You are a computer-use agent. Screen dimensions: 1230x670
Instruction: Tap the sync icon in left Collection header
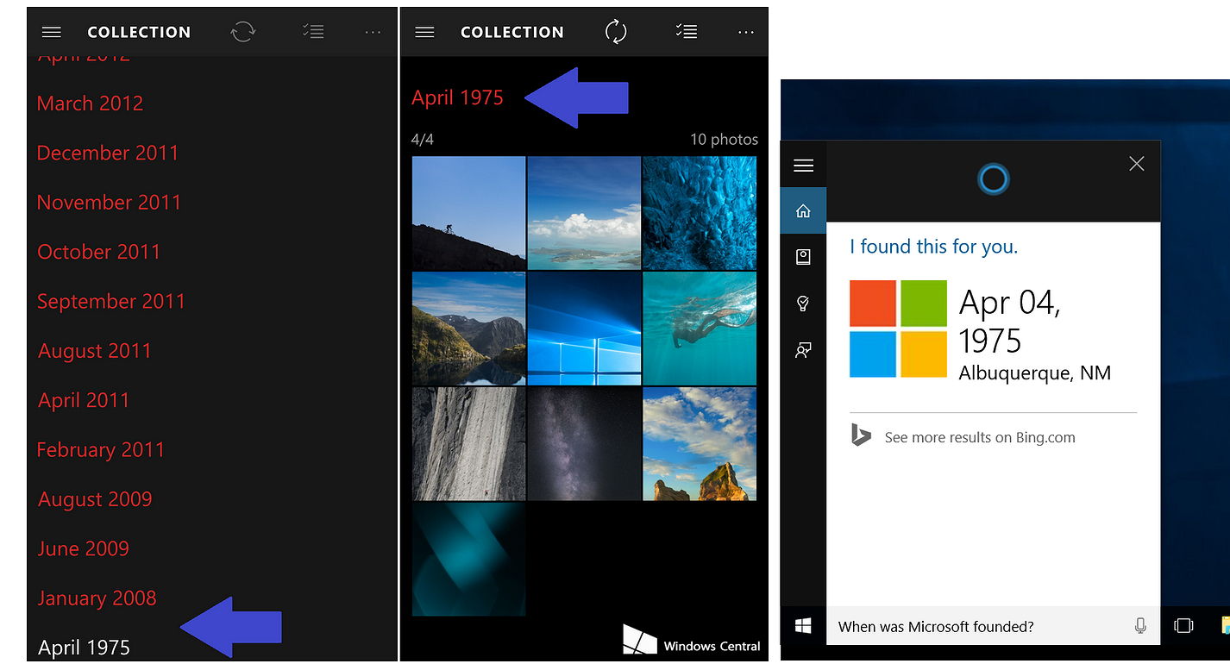(243, 32)
